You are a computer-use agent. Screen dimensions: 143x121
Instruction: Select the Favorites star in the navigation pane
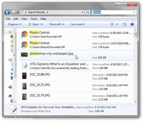click(10, 32)
